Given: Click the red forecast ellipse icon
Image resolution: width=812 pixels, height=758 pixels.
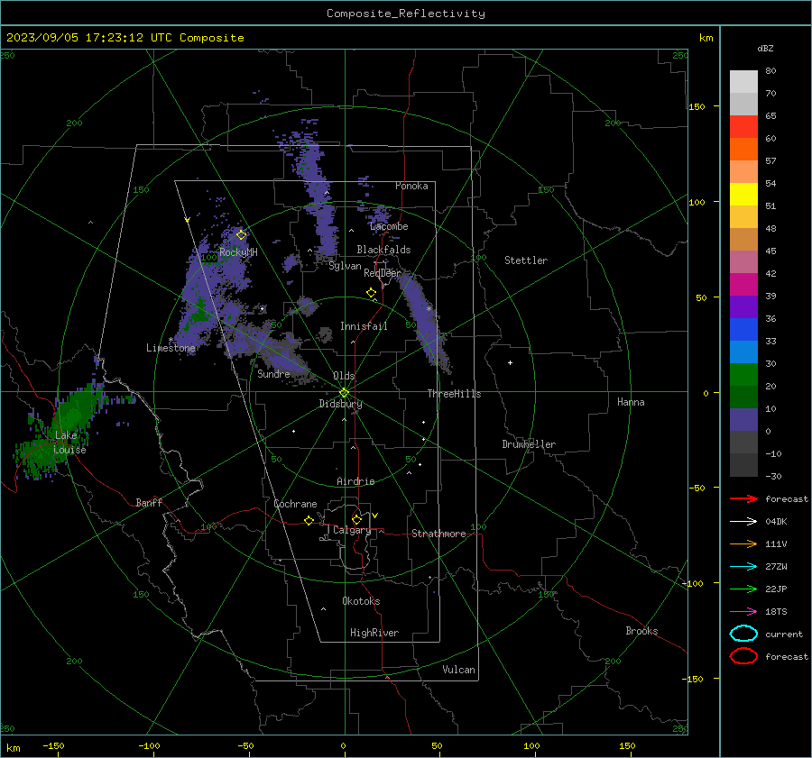Looking at the screenshot, I should 743,656.
